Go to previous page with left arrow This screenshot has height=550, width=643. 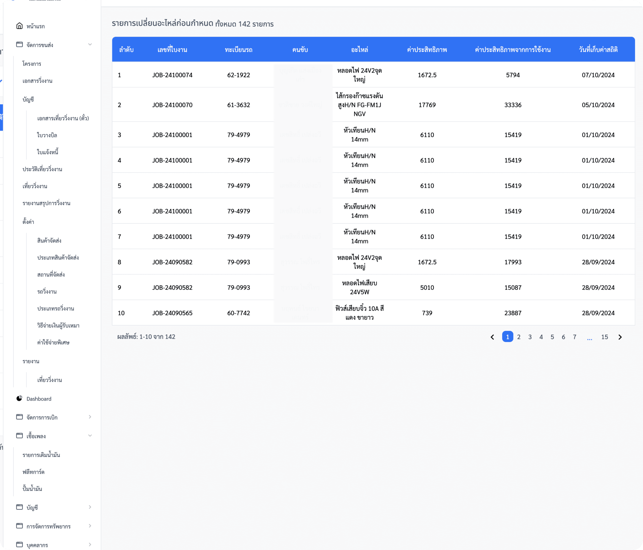pyautogui.click(x=492, y=337)
